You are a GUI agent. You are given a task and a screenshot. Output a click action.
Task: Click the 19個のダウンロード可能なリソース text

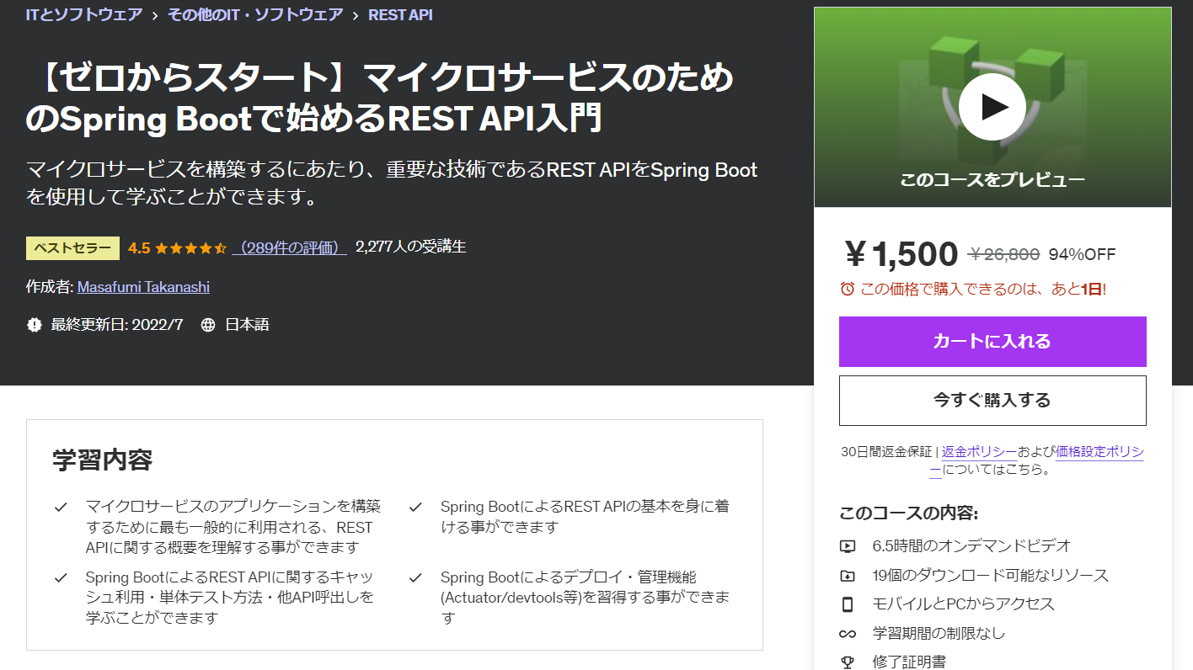coord(991,576)
